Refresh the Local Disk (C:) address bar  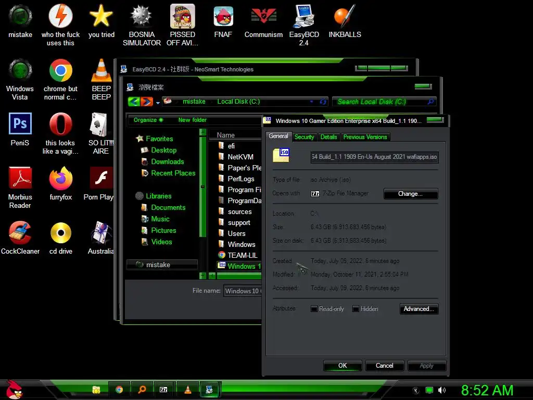(x=323, y=102)
